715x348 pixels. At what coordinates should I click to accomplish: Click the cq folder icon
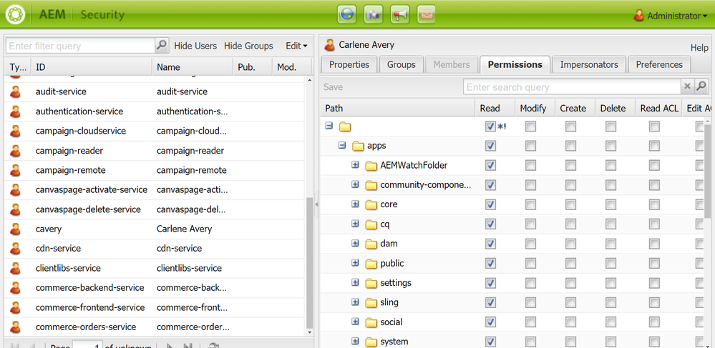pos(371,224)
